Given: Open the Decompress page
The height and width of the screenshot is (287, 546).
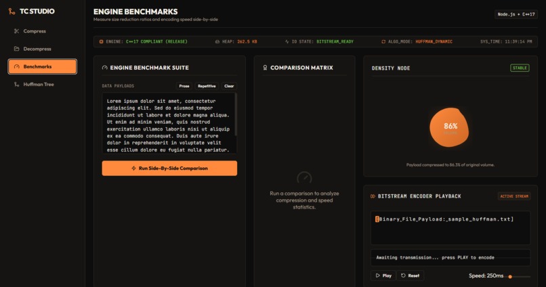Looking at the screenshot, I should pos(42,49).
